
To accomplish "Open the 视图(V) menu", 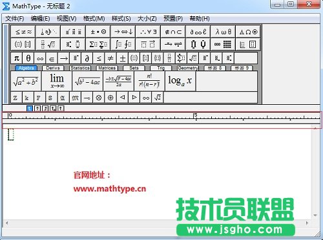I will tap(67, 19).
